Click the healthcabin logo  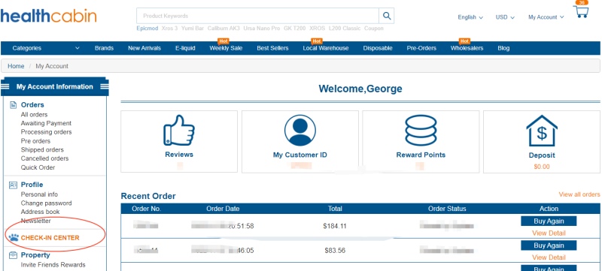48,16
